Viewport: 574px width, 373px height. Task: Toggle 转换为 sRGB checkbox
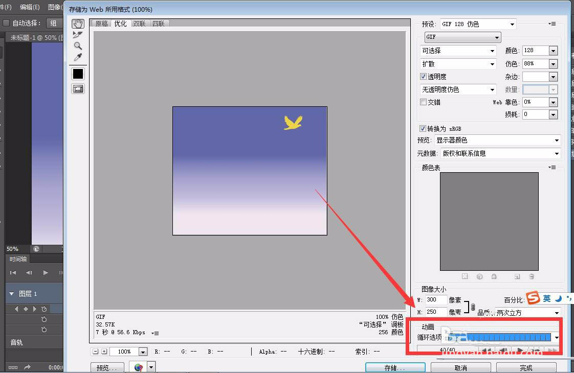click(x=423, y=128)
